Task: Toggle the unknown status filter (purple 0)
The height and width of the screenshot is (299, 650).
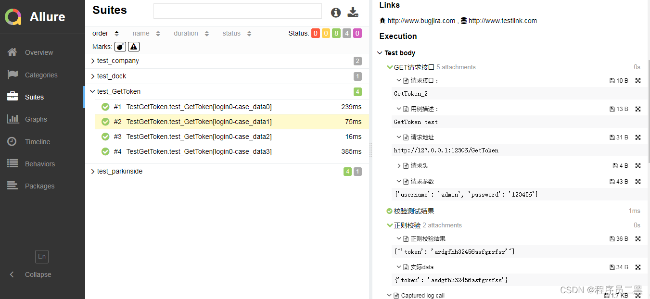Action: click(357, 33)
